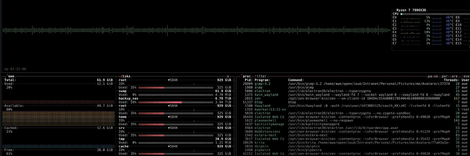This screenshot has width=470, height=156.
Task: Click core C1 at 13% usage
Action: pos(423,21)
